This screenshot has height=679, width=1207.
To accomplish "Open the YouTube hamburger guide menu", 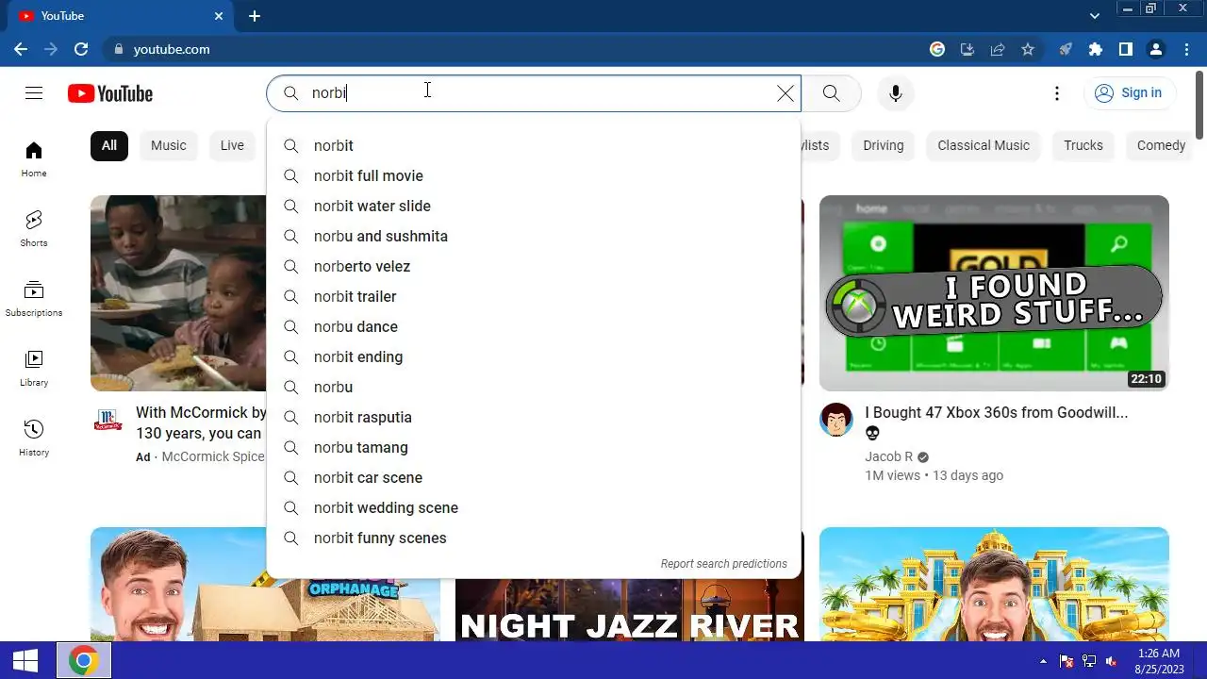I will click(34, 92).
